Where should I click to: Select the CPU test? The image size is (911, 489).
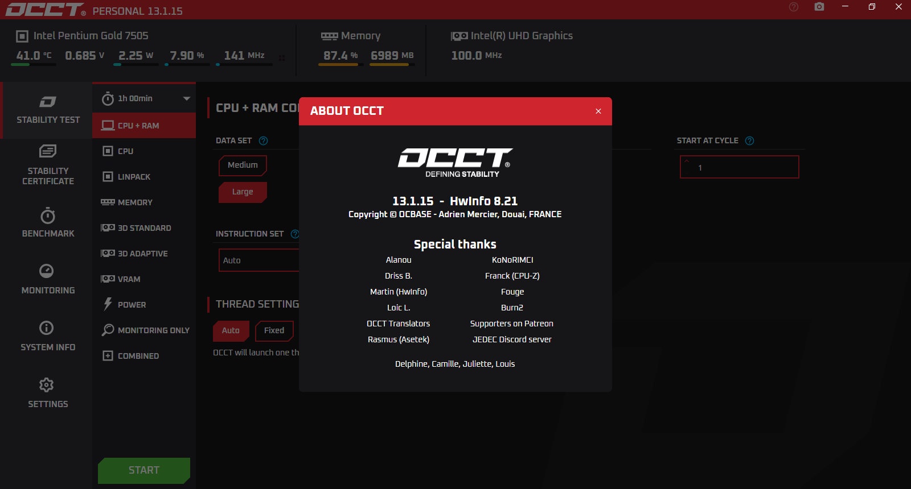(x=144, y=151)
